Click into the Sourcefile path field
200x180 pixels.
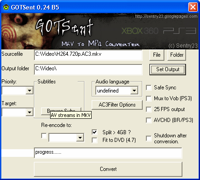pyautogui.click(x=88, y=55)
